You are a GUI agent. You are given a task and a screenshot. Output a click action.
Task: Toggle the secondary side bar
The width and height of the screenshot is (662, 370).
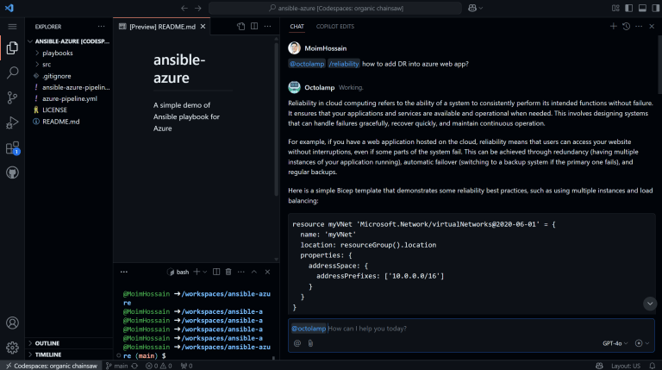click(x=656, y=8)
